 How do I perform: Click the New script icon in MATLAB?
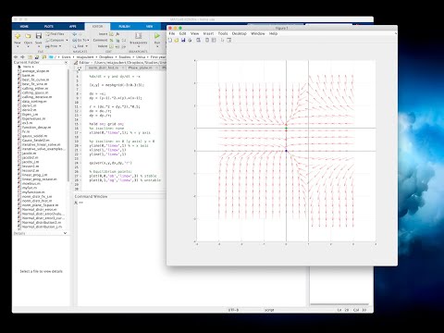pos(18,36)
